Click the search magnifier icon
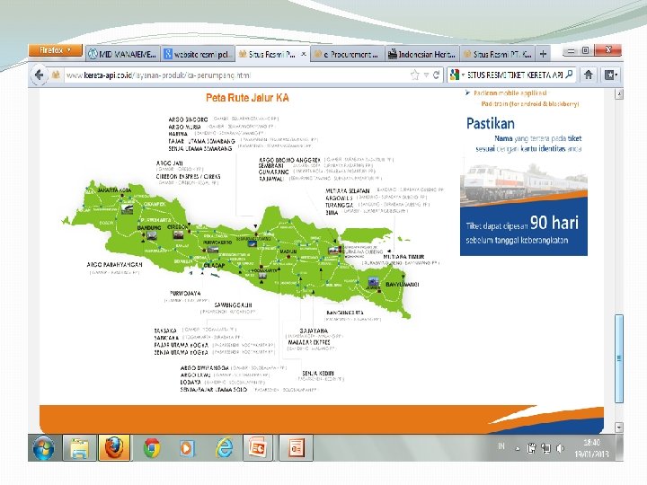 [569, 75]
